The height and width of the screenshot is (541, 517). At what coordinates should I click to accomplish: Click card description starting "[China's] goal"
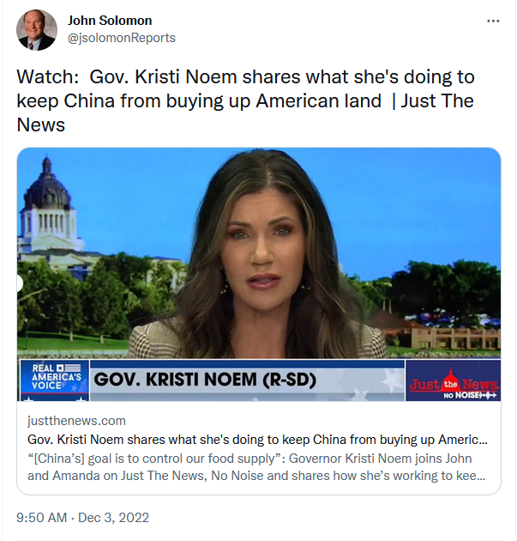coord(256,467)
